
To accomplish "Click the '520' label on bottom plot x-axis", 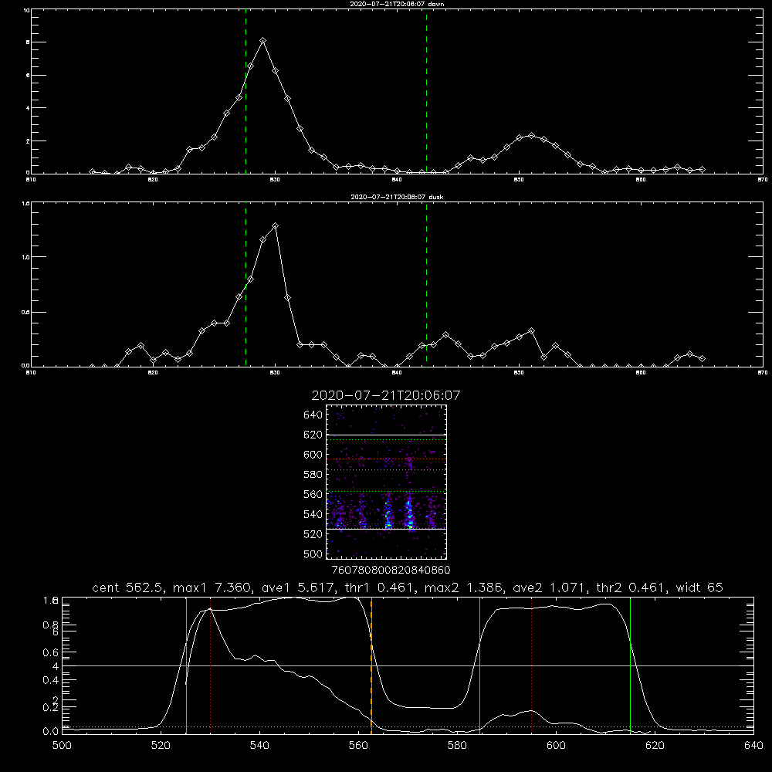I will [161, 746].
